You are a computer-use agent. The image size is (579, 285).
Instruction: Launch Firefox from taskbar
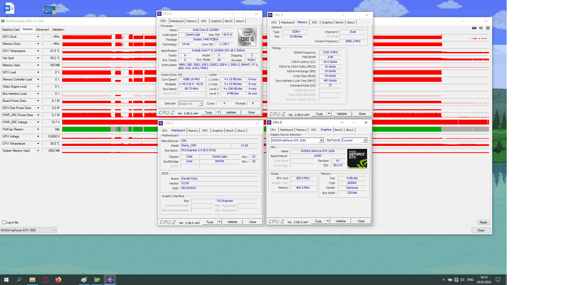(58, 279)
